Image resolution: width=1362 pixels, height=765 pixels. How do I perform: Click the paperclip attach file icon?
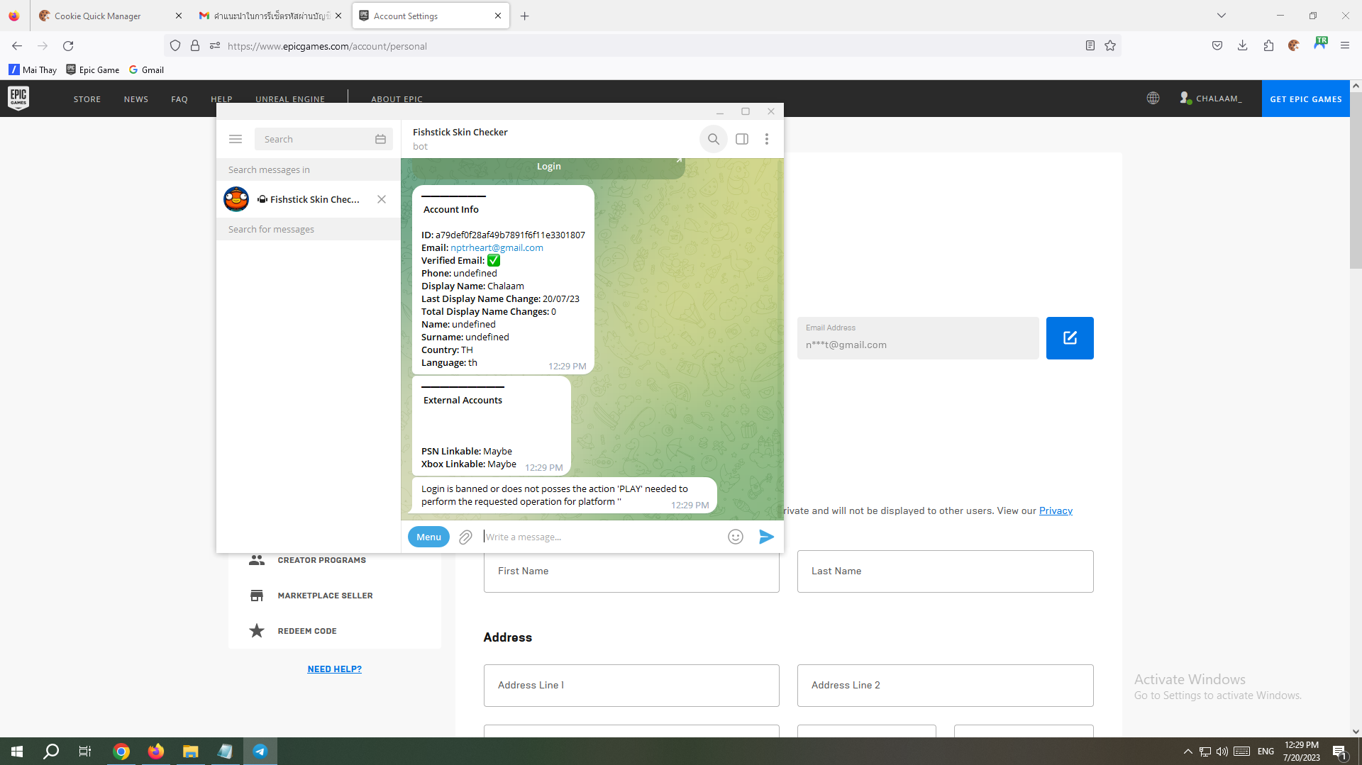coord(465,537)
